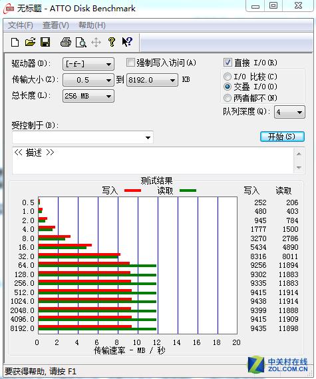Open the 文件(F) menu

point(20,25)
